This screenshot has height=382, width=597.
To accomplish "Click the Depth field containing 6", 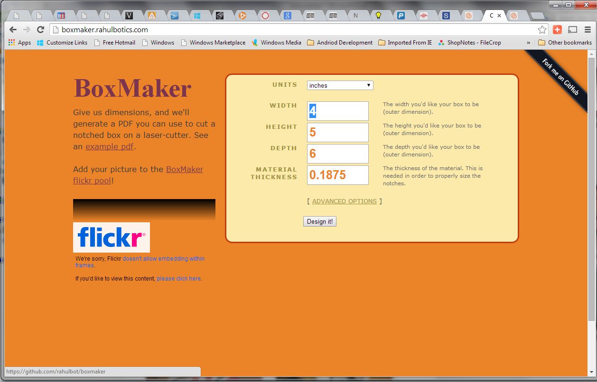I will tap(338, 154).
